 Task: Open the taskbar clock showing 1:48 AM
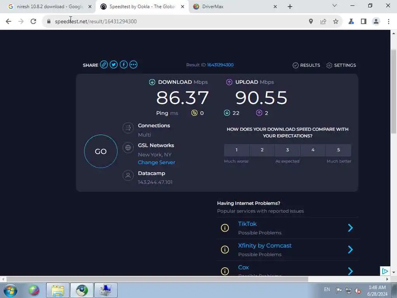tap(377, 291)
